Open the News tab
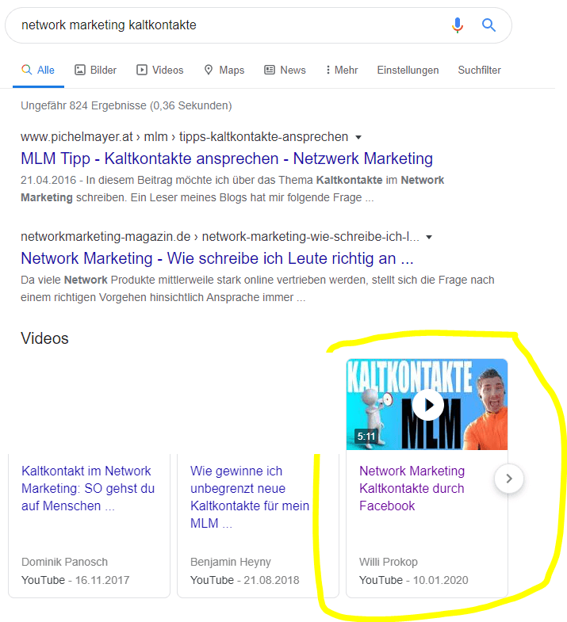The width and height of the screenshot is (567, 622). pyautogui.click(x=285, y=71)
